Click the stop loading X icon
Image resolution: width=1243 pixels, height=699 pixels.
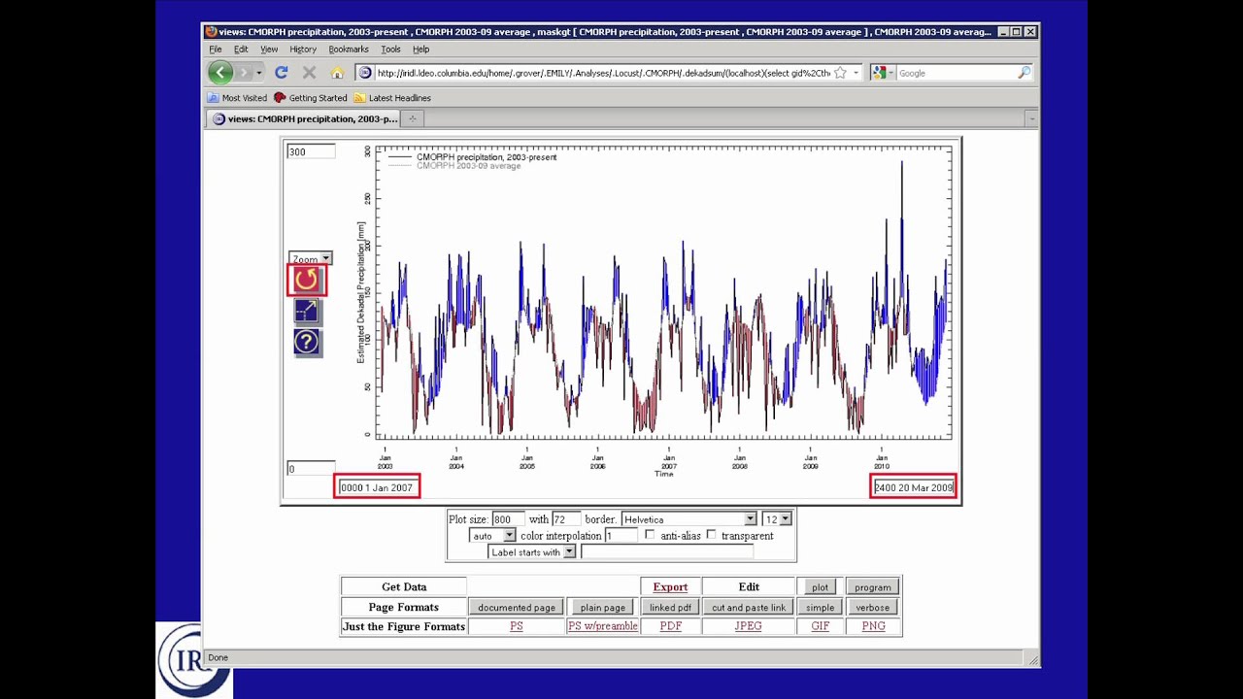[x=309, y=73]
